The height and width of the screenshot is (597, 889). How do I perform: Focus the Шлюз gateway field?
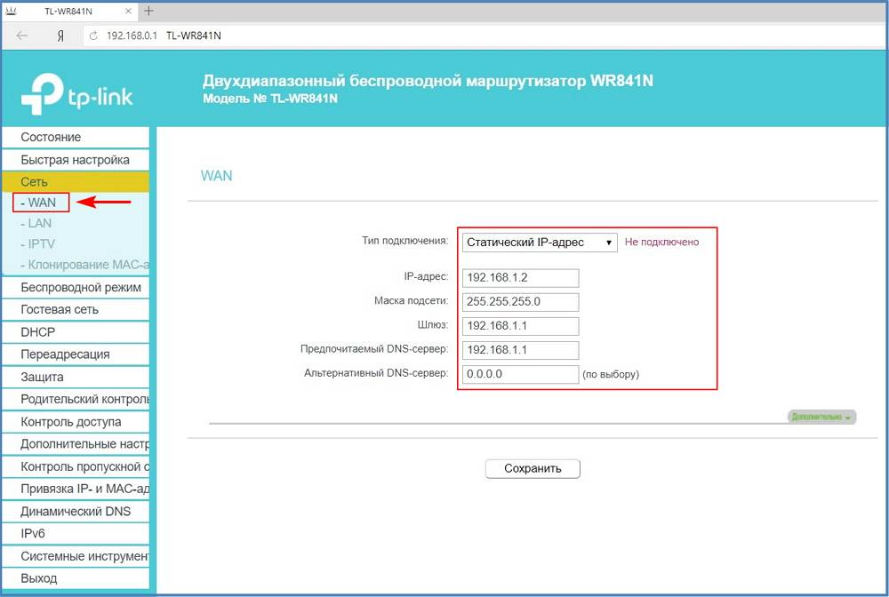pos(520,325)
